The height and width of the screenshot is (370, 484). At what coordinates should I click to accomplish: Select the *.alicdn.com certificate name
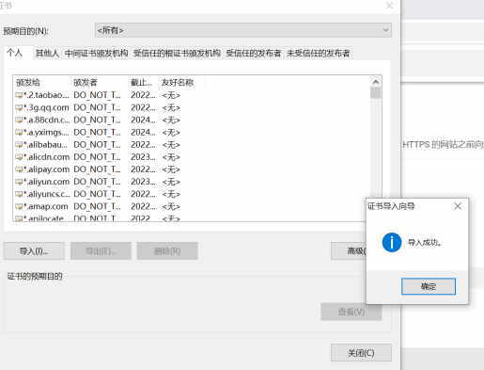tap(46, 156)
